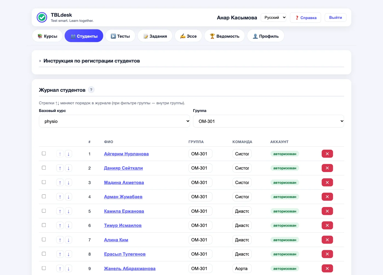Tick the checkbox for Арман Жумабаев
Viewport: 383px width, 275px height.
click(x=44, y=196)
